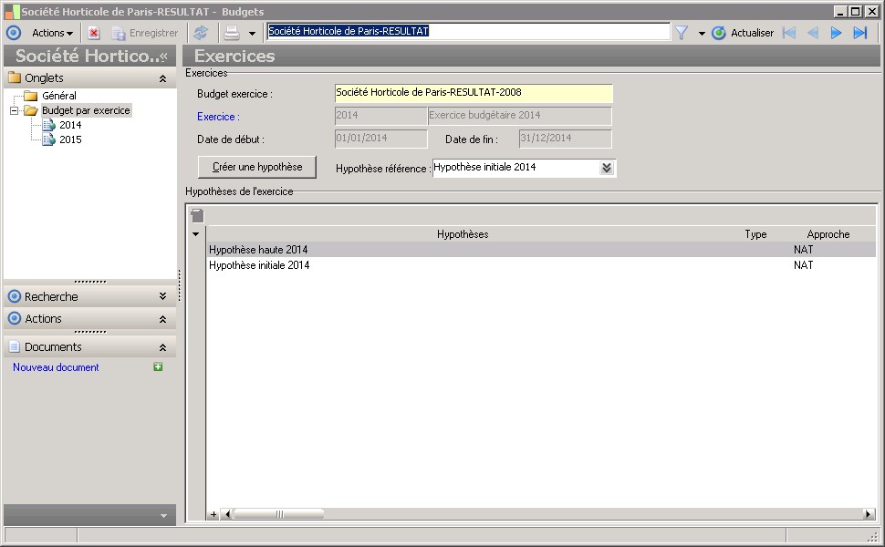This screenshot has width=885, height=547.
Task: Click the Actions panel circle icon in sidebar
Action: 14,318
